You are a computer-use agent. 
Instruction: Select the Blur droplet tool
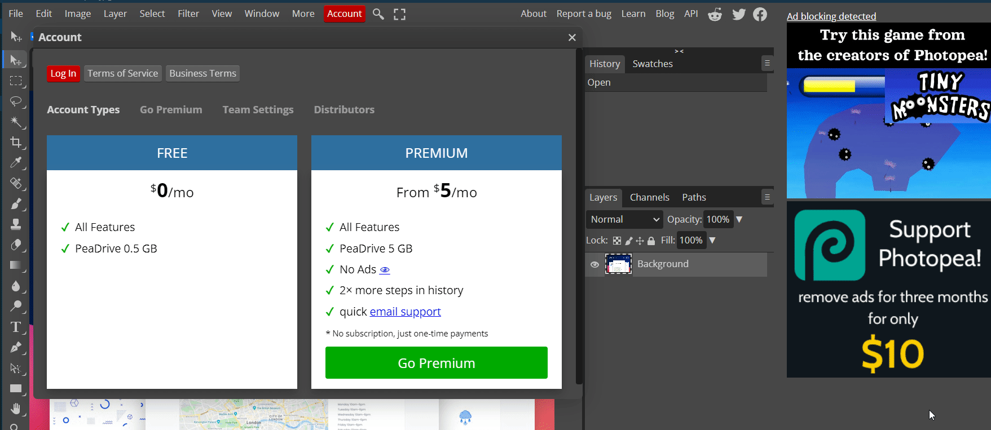click(16, 286)
